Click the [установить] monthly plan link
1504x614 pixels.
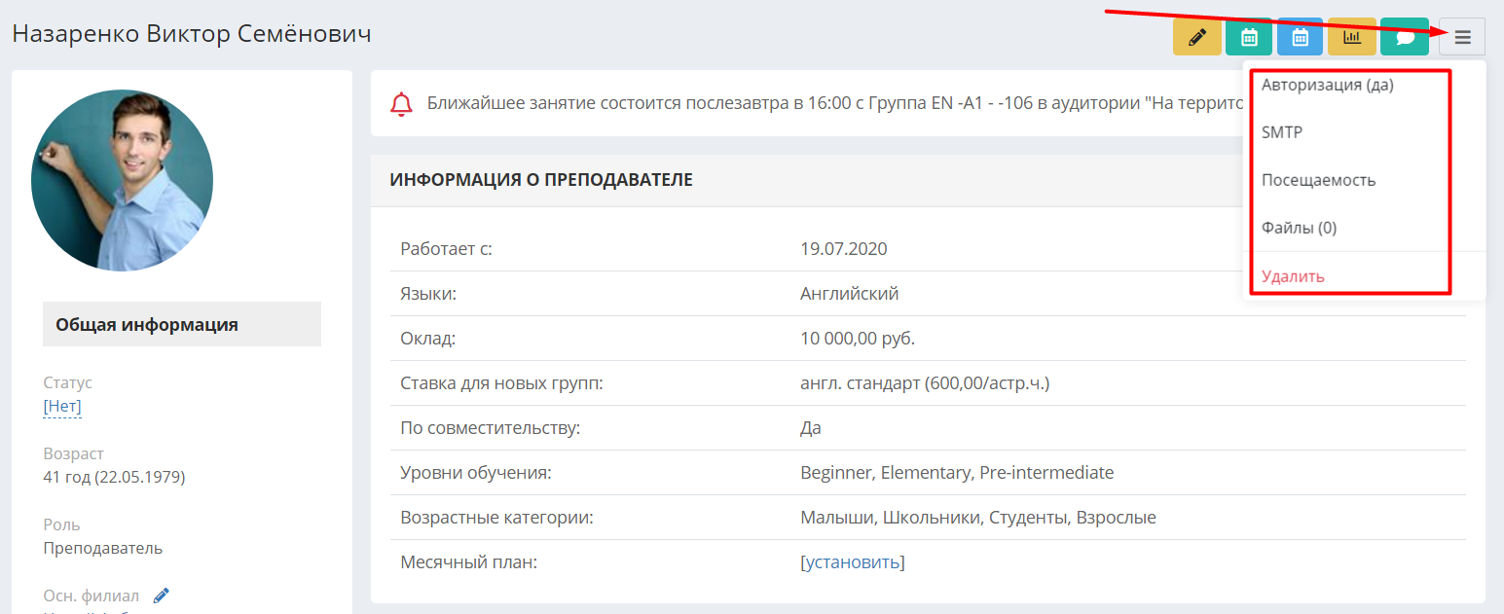[x=852, y=562]
